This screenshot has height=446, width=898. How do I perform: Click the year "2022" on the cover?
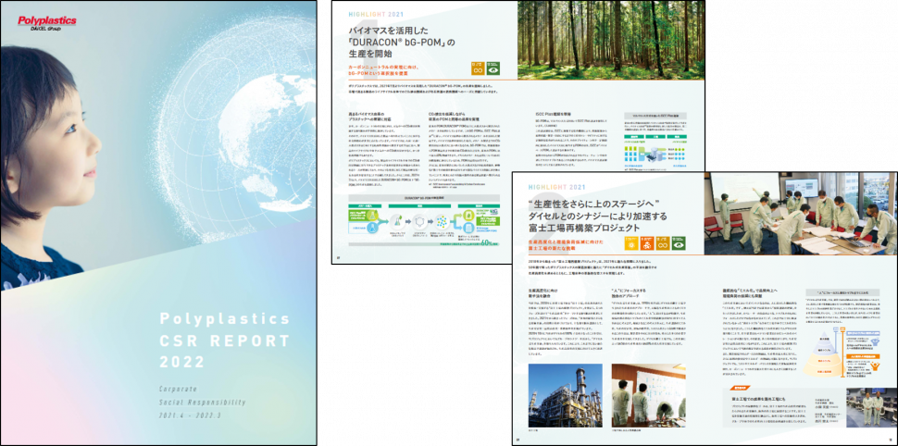tap(181, 362)
